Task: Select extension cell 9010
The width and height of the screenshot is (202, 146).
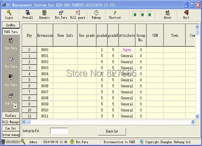Action: 45,110
